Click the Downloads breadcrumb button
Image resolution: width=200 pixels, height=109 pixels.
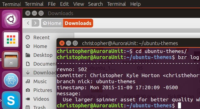tap(78, 23)
